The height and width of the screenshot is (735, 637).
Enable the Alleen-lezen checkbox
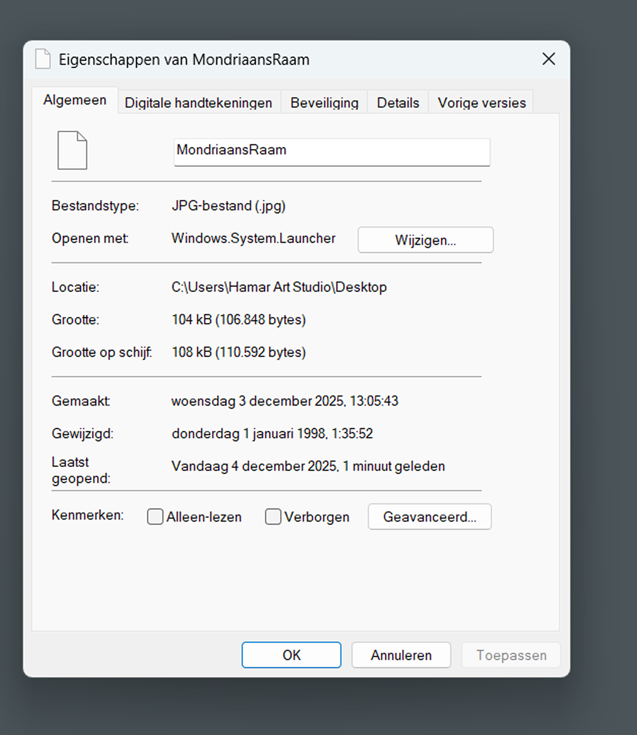[x=155, y=517]
